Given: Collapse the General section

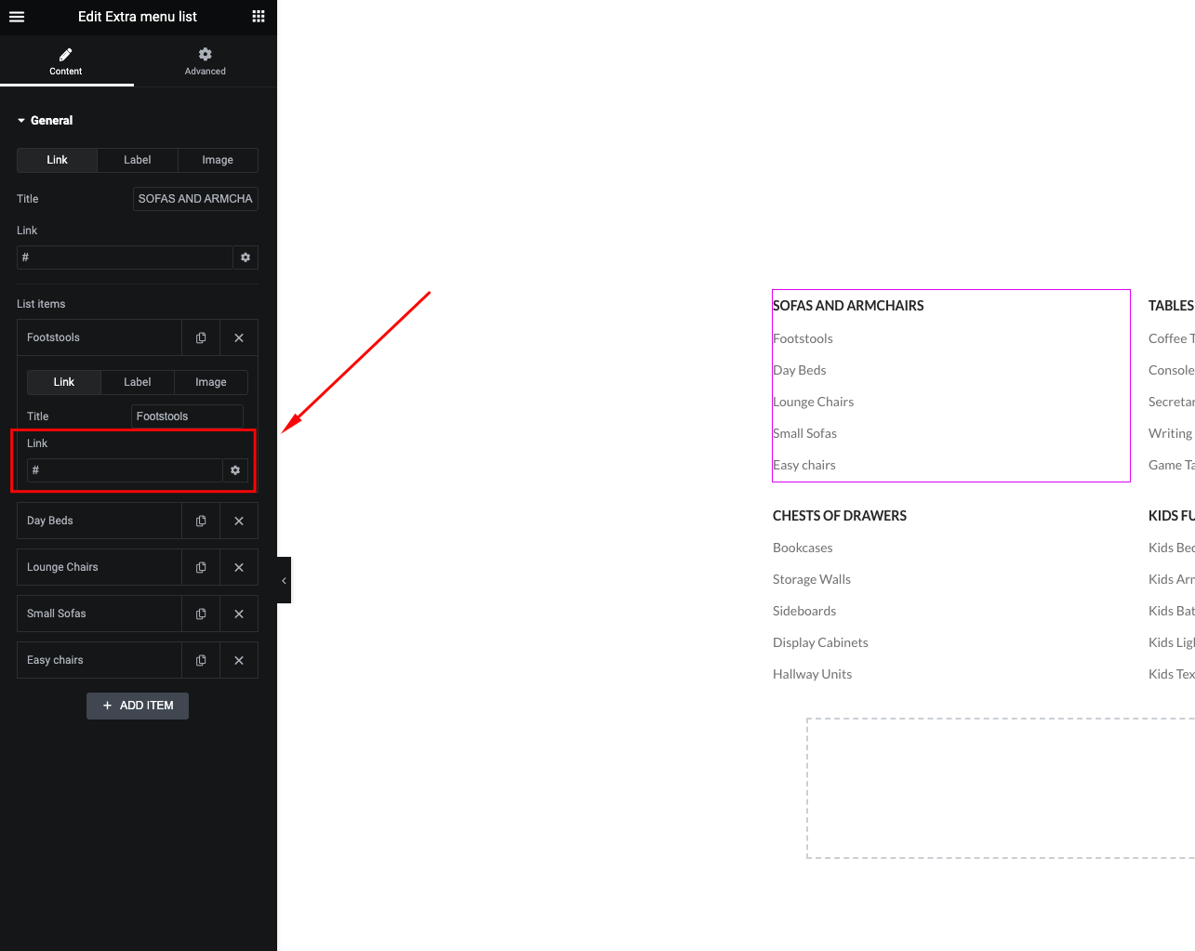Looking at the screenshot, I should 45,121.
